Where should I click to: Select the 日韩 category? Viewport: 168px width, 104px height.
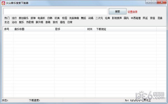coord(50,18)
